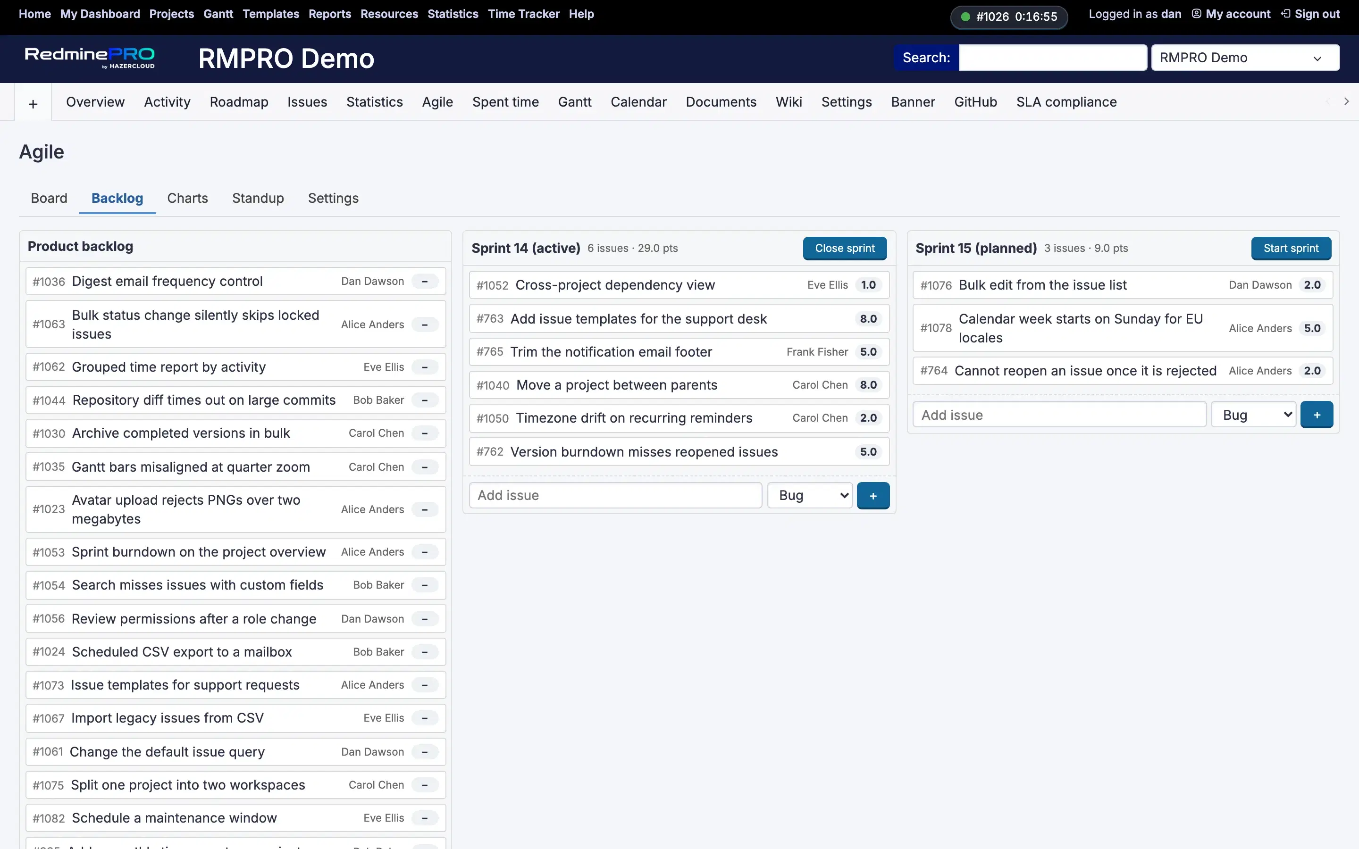Click the points badge of issue #1036
1359x849 pixels.
click(x=425, y=281)
